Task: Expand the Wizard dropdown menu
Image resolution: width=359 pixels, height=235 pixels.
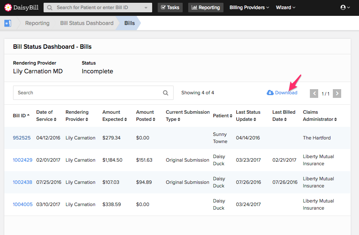Action: 285,8
